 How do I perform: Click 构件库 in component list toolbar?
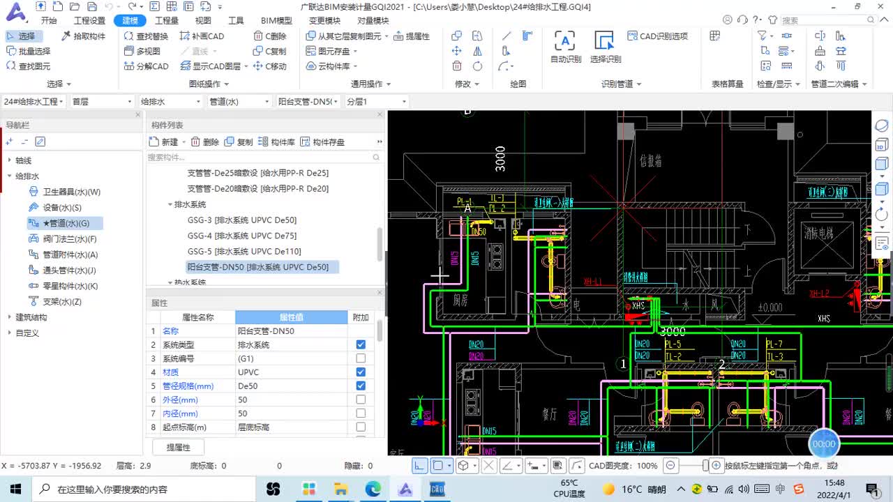coord(276,142)
